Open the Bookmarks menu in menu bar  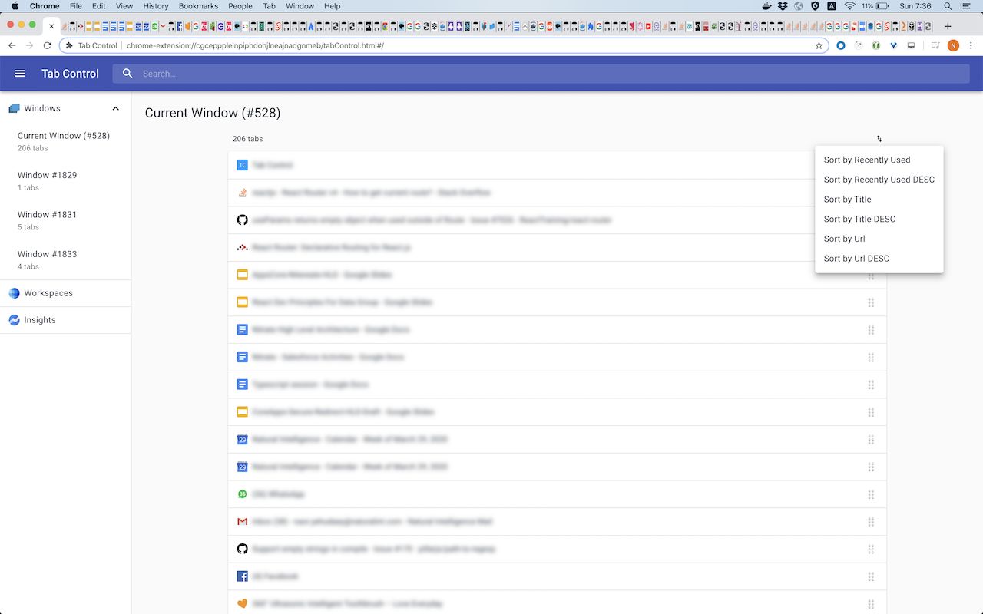(198, 6)
